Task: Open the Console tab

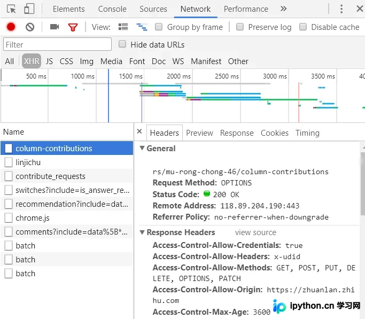Action: (112, 9)
